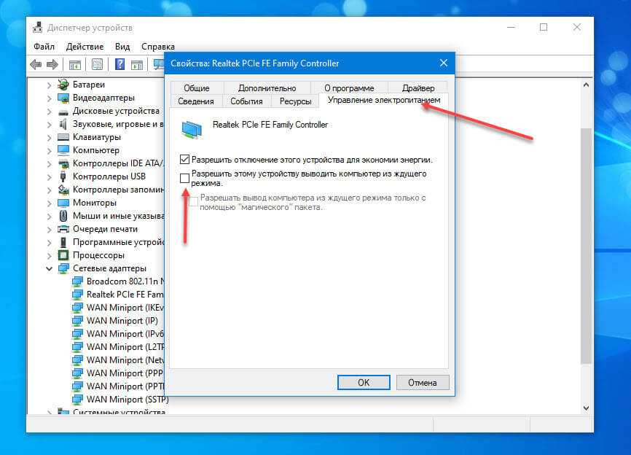Expand the Мониторы tree node
This screenshot has height=455, width=631.
coord(50,203)
